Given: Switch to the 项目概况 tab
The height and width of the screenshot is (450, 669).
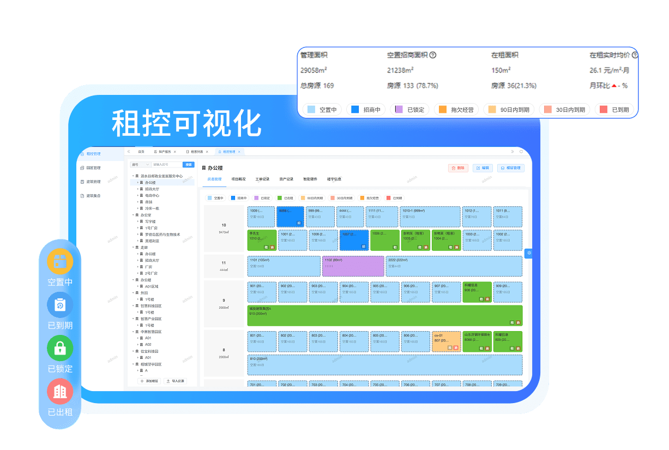Looking at the screenshot, I should tap(238, 179).
